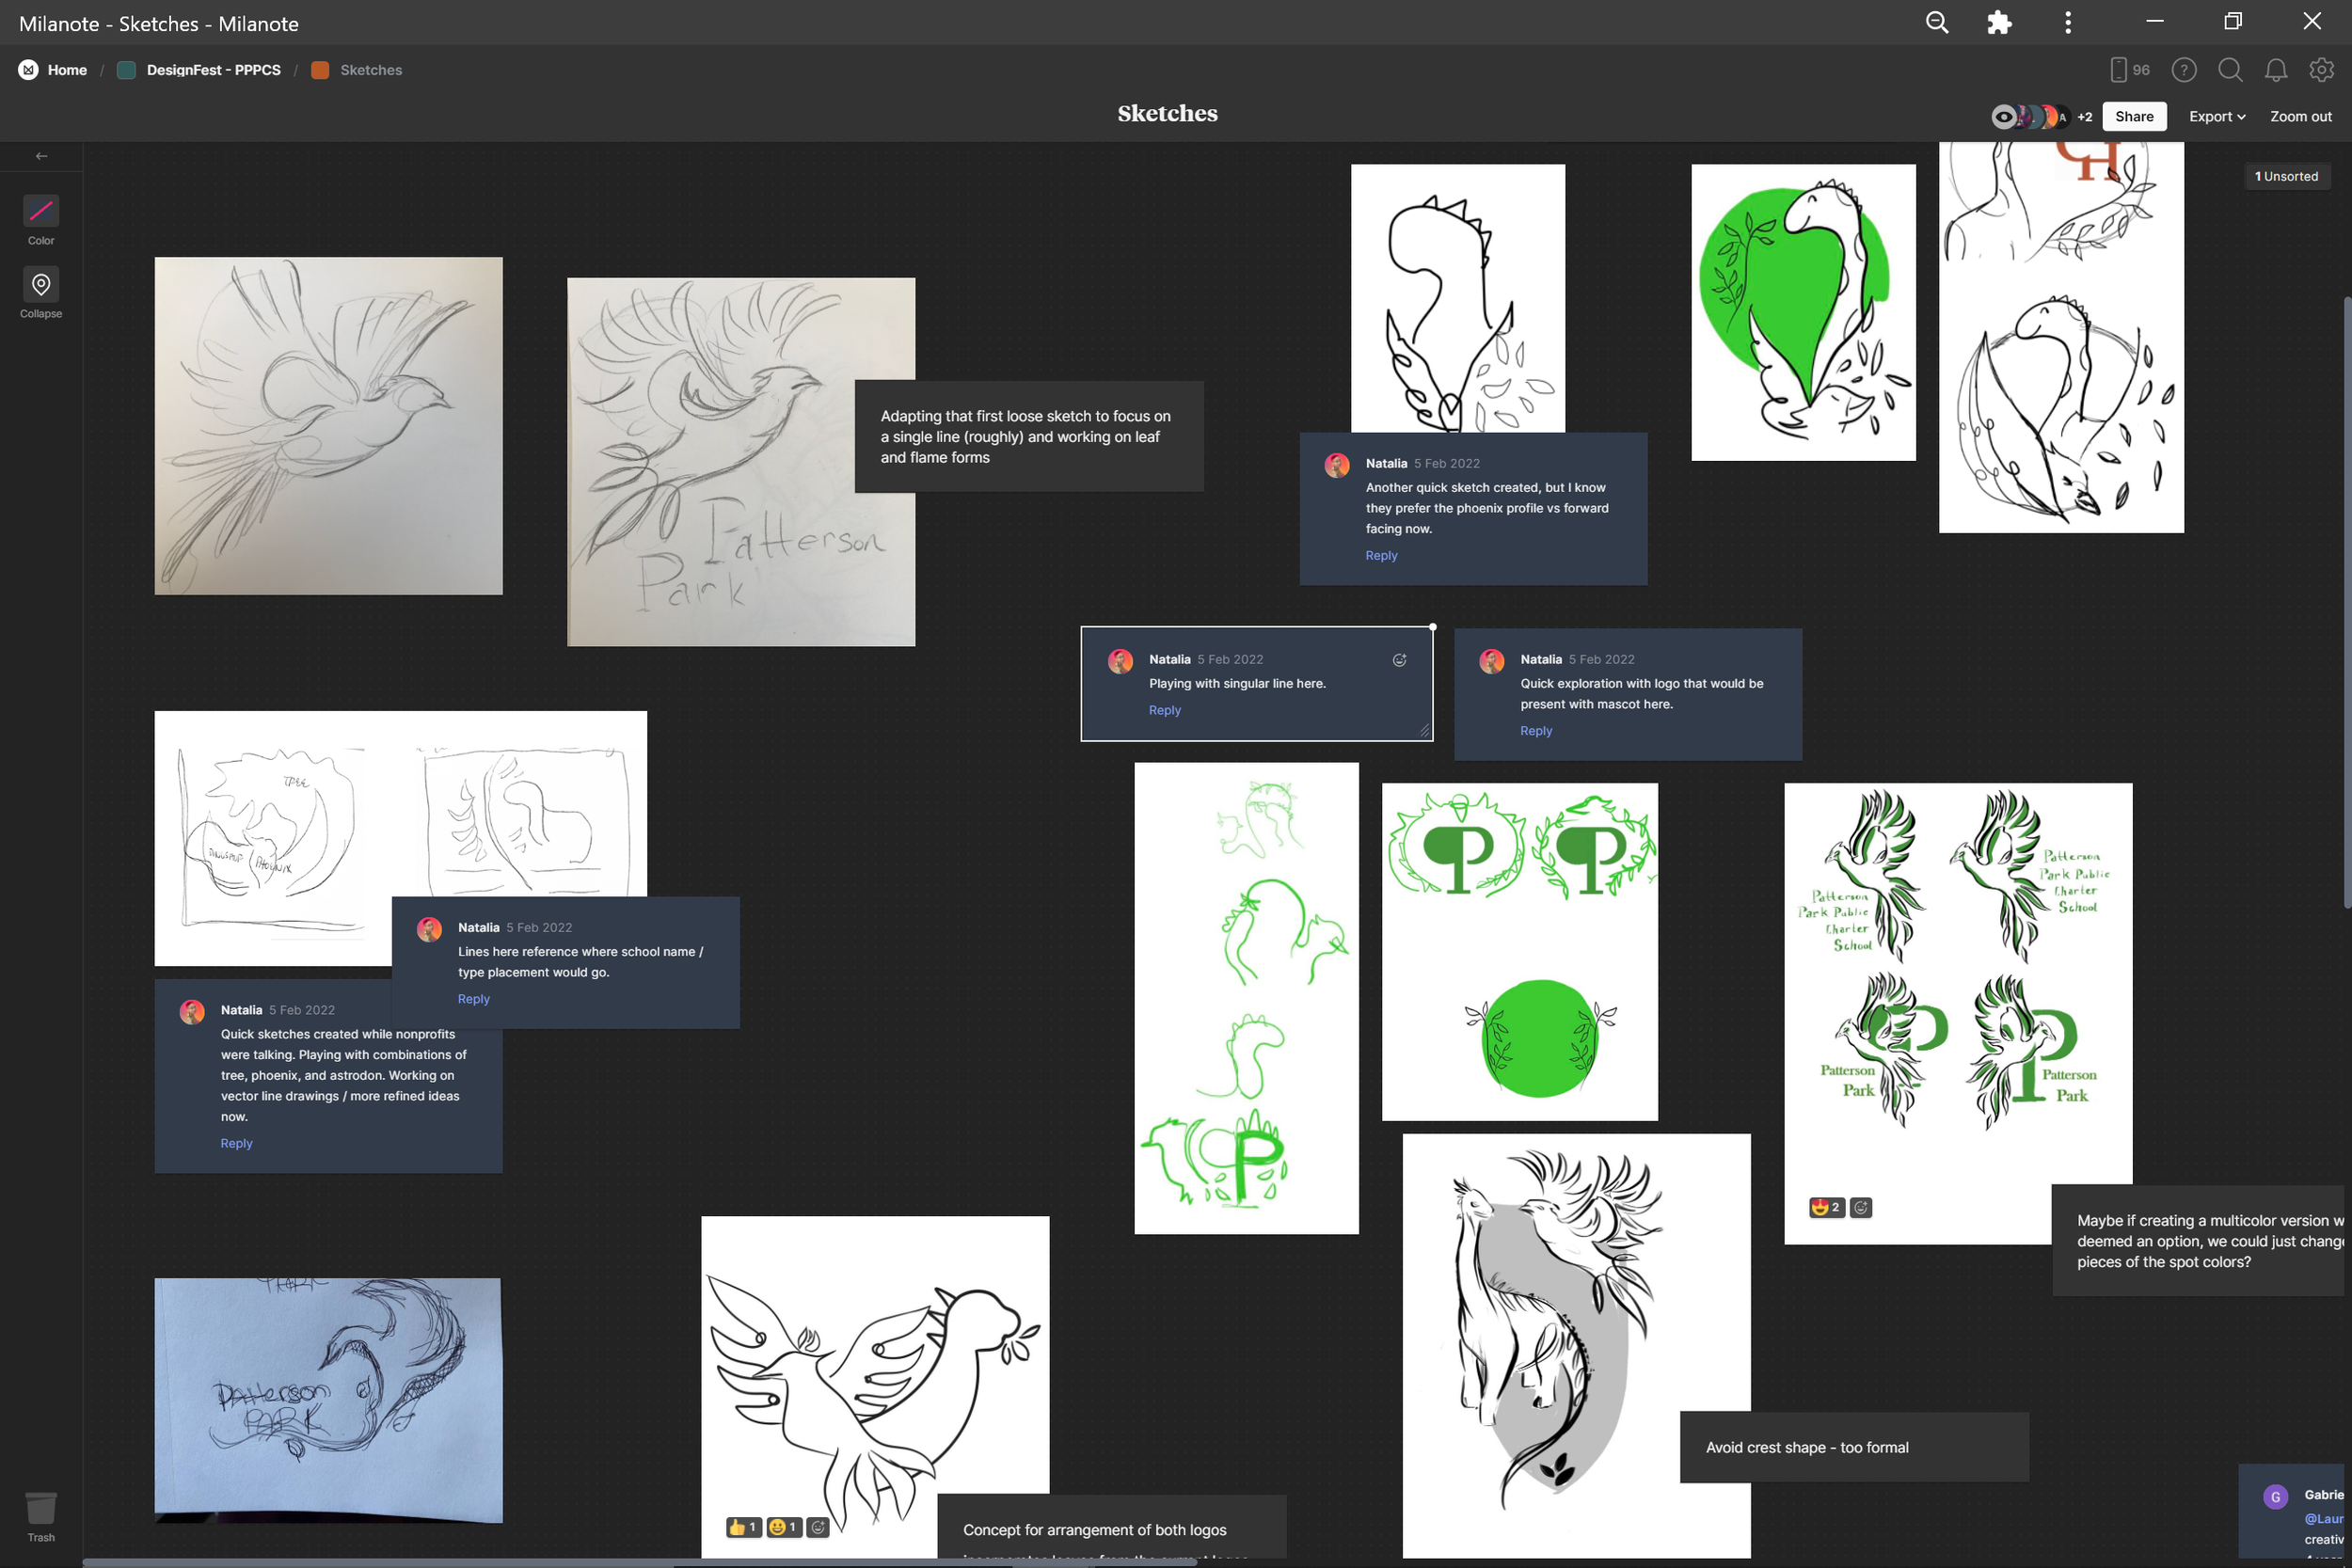Click the Share button
This screenshot has width=2352, height=1568.
[x=2134, y=117]
